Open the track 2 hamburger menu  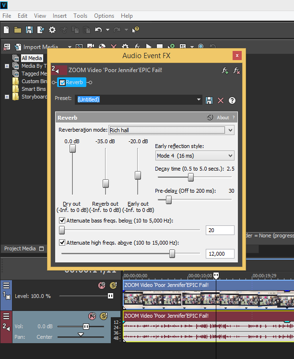click(6, 316)
